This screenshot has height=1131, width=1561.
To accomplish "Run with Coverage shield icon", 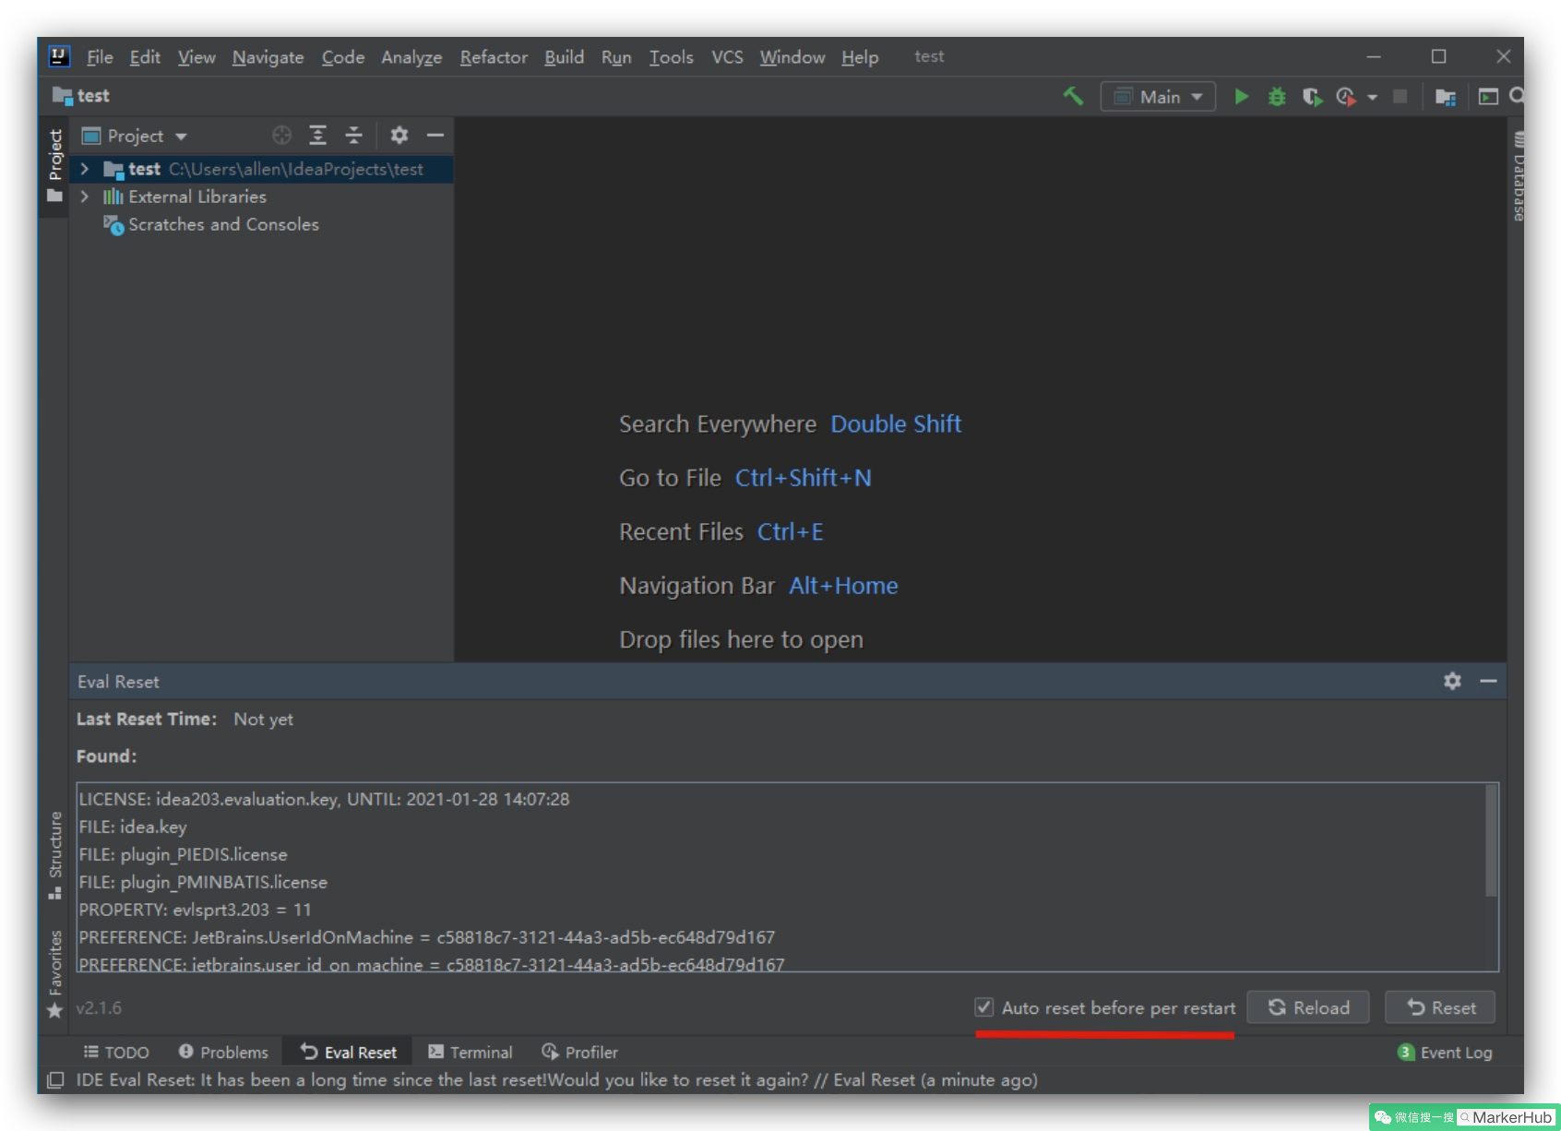I will click(1312, 96).
